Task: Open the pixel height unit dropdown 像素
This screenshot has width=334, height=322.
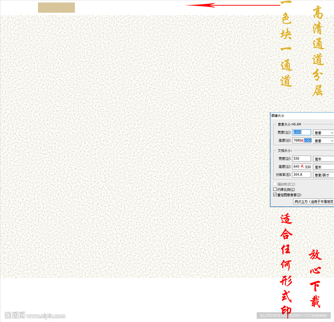Action: tap(323, 141)
